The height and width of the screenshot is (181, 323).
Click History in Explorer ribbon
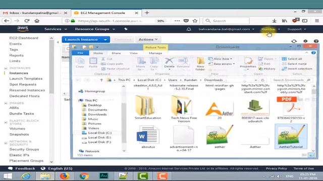click(267, 69)
